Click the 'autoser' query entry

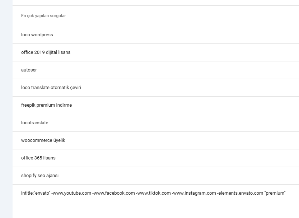point(156,70)
